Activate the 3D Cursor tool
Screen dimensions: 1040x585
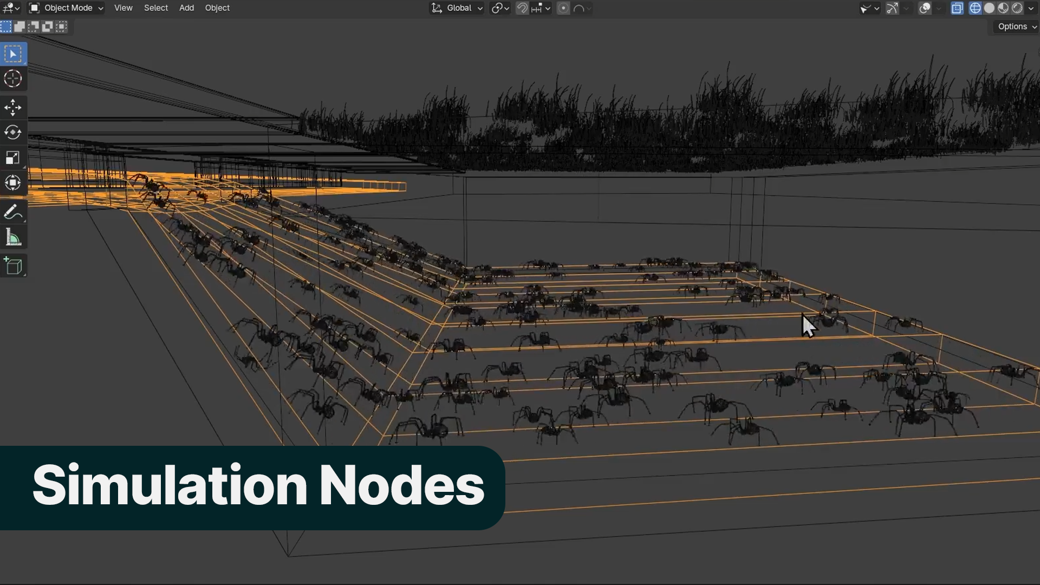pos(13,79)
